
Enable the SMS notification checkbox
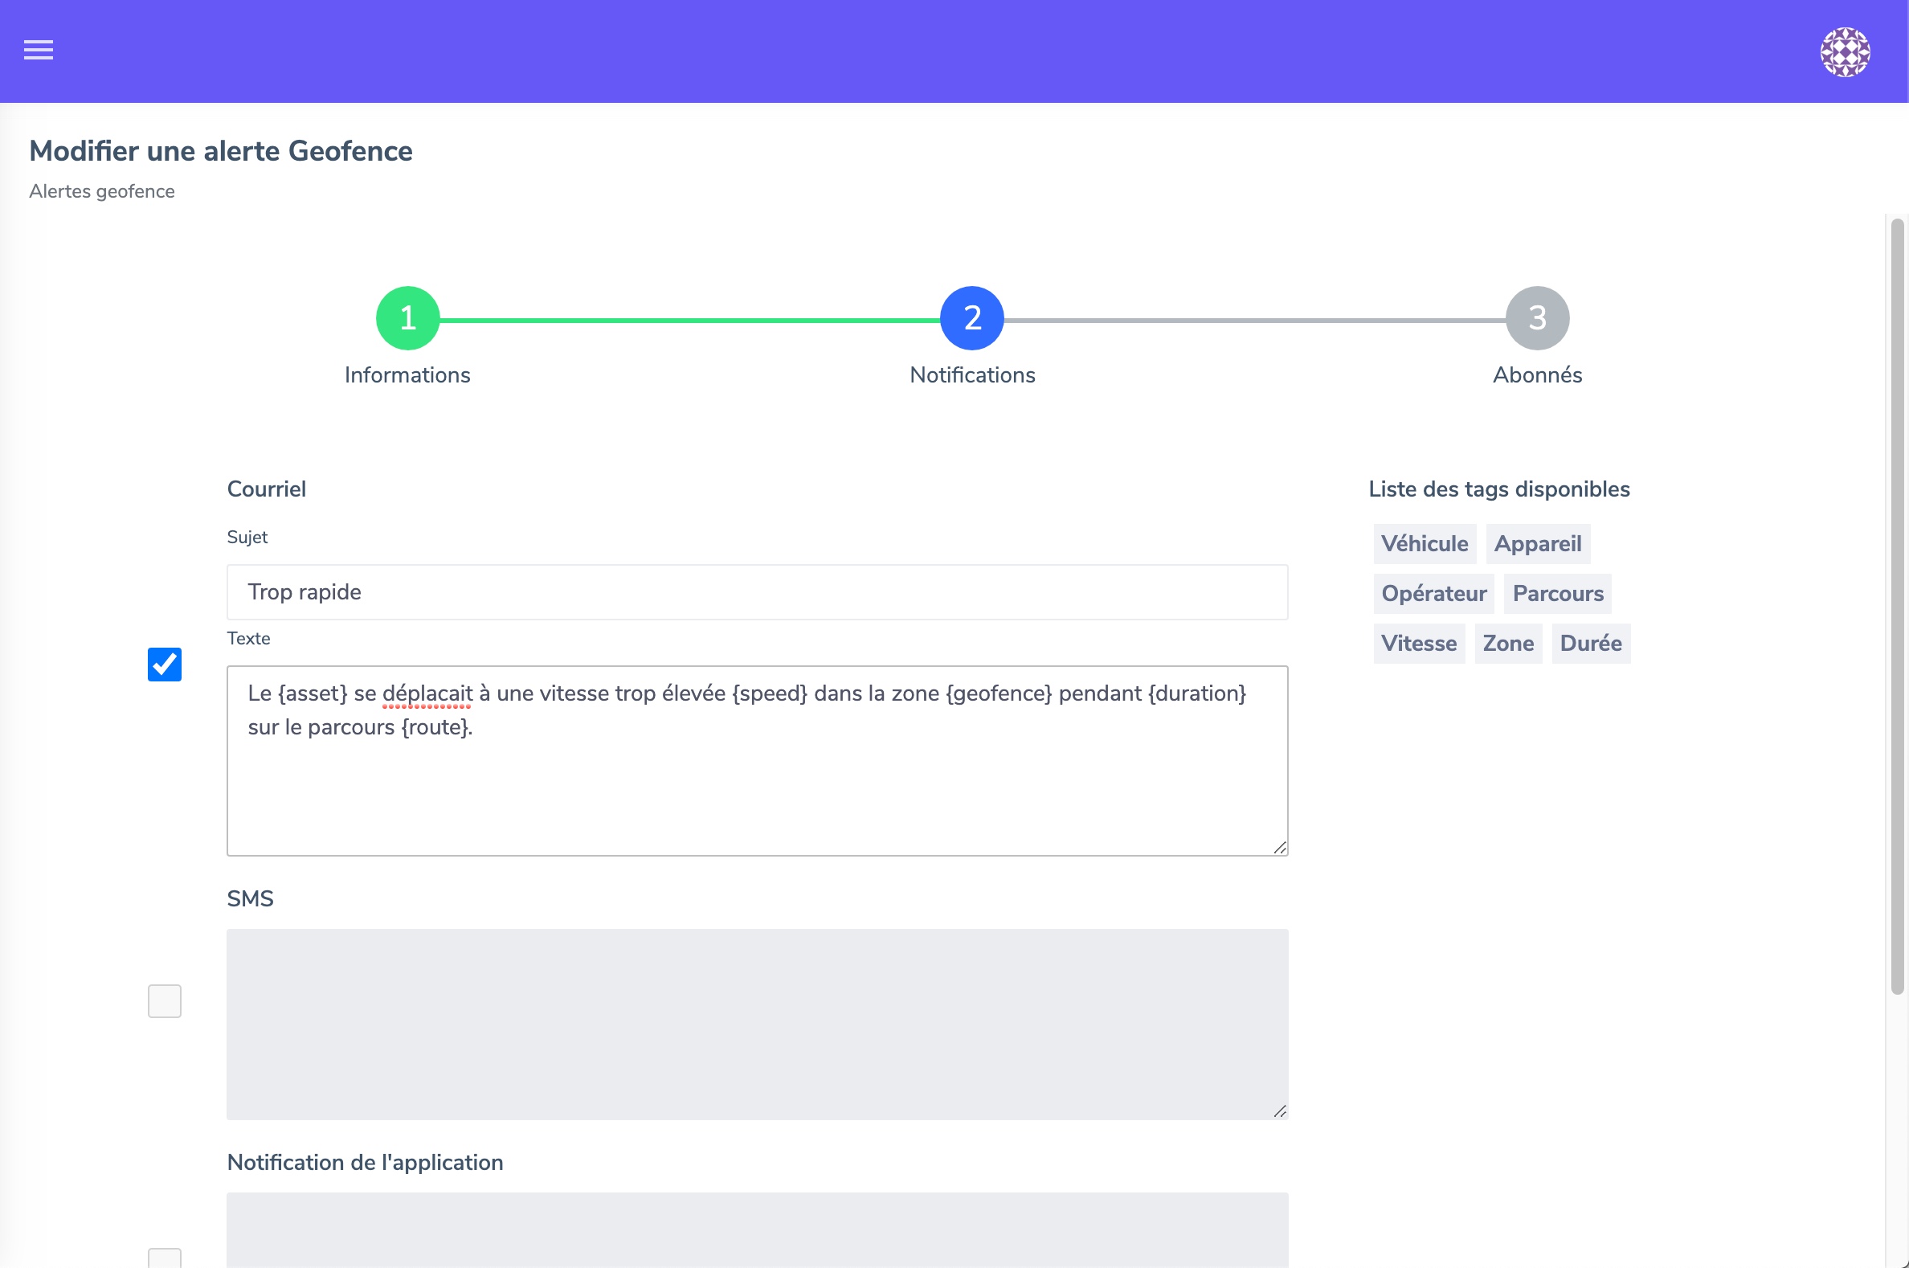click(164, 1000)
